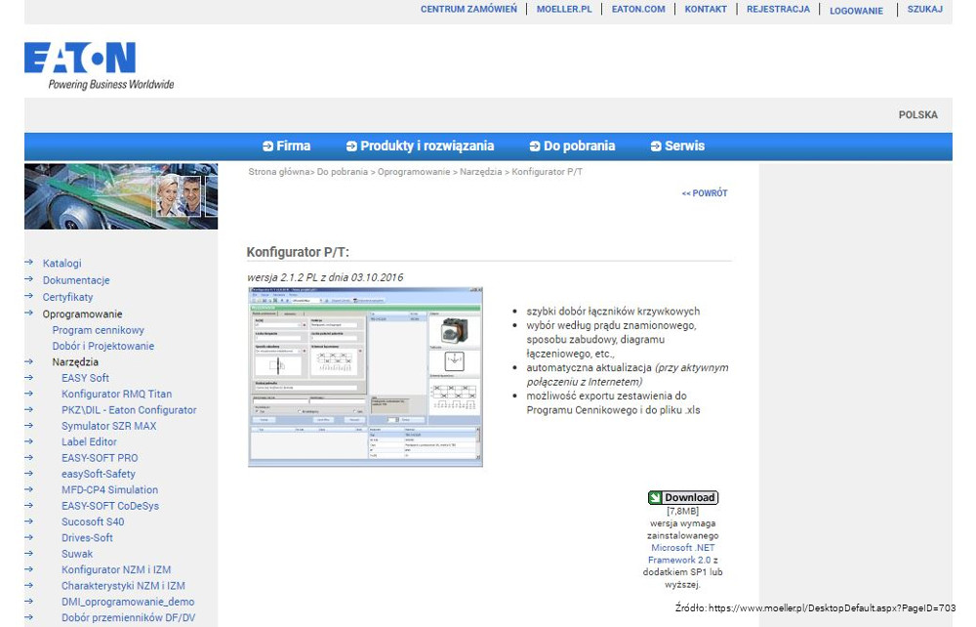Open the Konfigurator P/T screenshot thumbnail
Viewport: 976px width, 627px height.
point(365,376)
